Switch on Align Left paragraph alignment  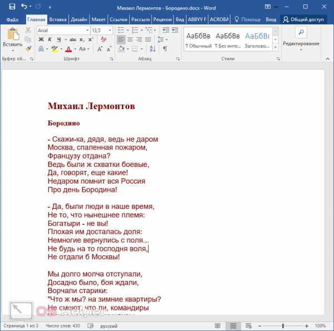click(x=121, y=39)
